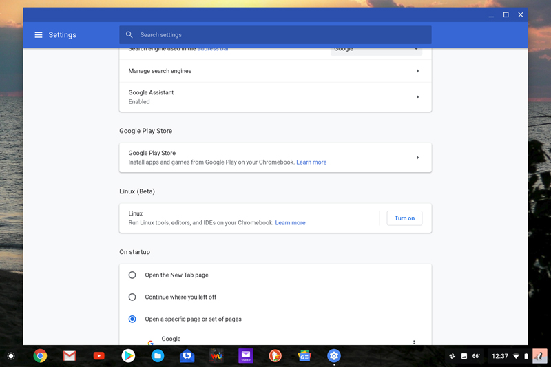The width and height of the screenshot is (551, 367).
Task: Open the search engine dropdown
Action: 376,50
